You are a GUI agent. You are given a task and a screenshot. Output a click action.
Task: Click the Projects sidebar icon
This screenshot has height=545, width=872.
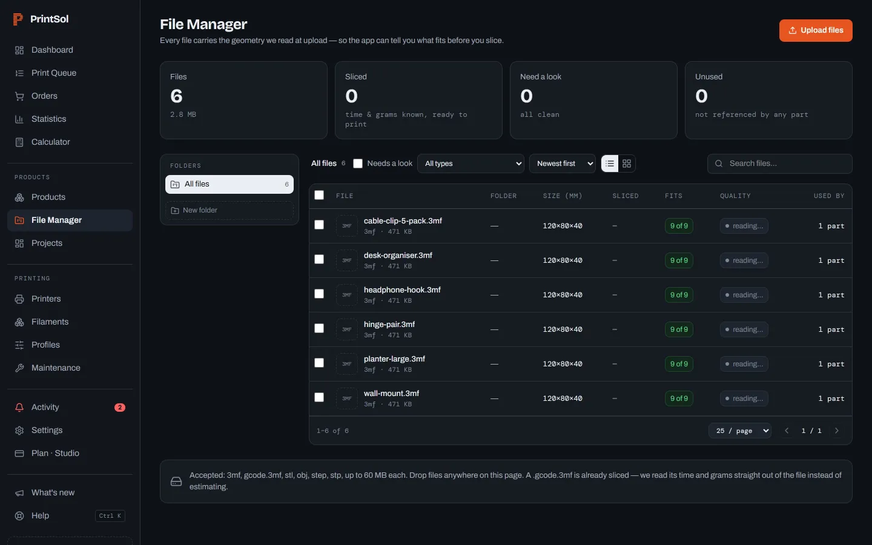click(19, 243)
